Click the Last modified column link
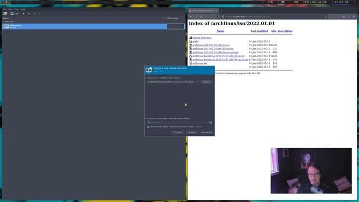 tap(259, 31)
